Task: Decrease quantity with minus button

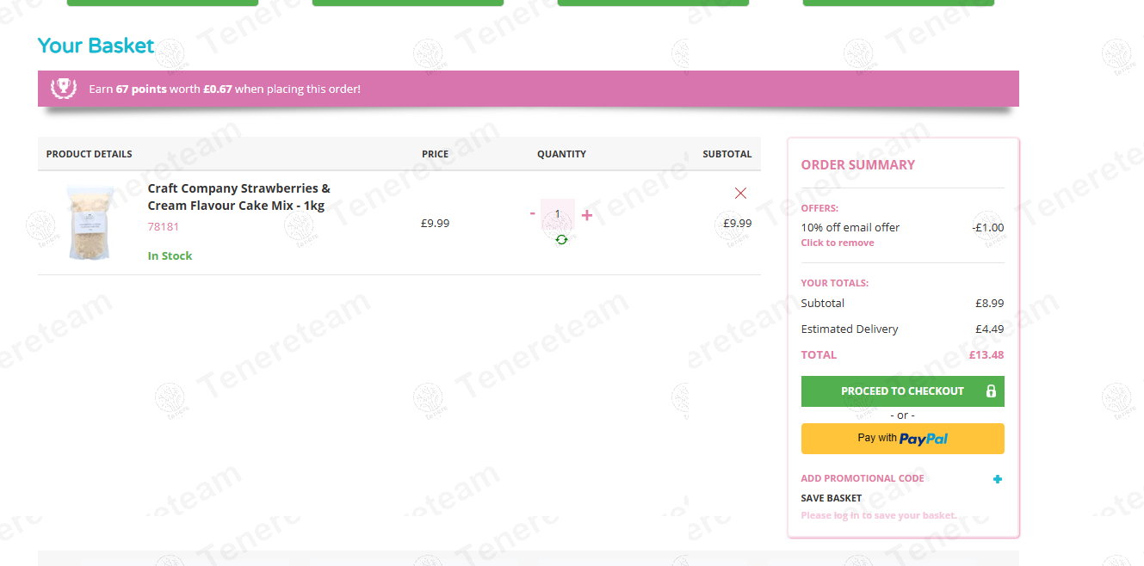Action: 533,213
